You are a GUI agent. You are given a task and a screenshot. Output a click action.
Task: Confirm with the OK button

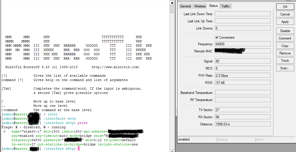[x=285, y=7]
